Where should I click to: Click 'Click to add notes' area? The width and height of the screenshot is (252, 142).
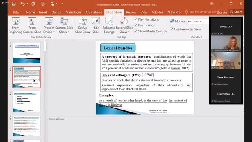point(56,119)
